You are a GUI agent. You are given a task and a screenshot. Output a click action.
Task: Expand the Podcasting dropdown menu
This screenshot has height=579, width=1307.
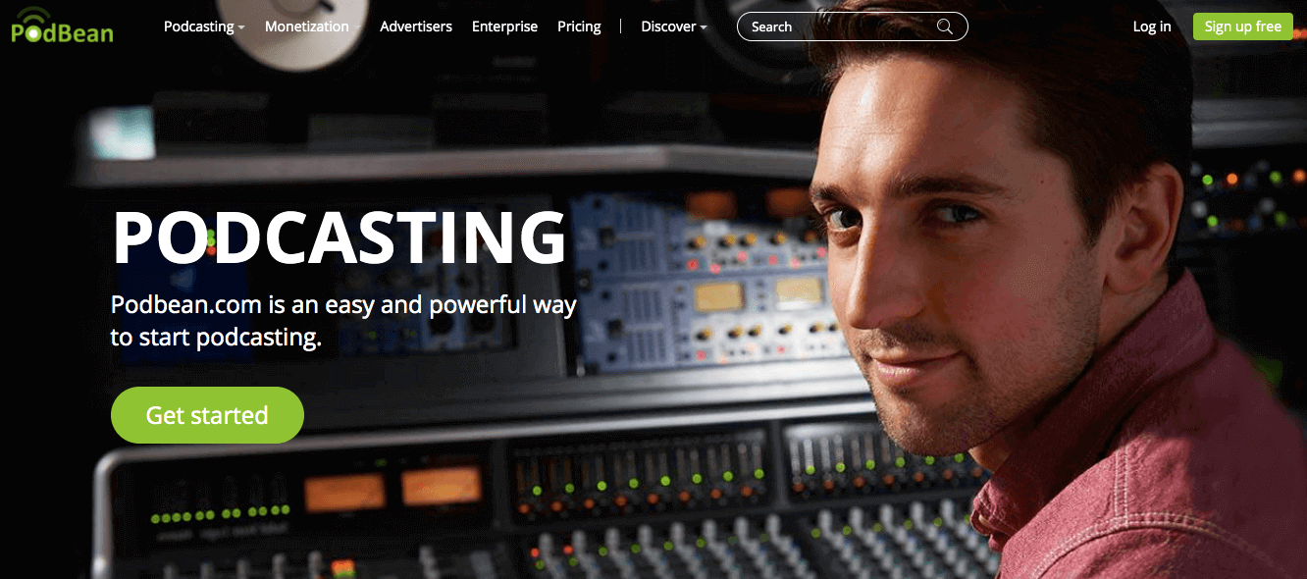pyautogui.click(x=204, y=26)
